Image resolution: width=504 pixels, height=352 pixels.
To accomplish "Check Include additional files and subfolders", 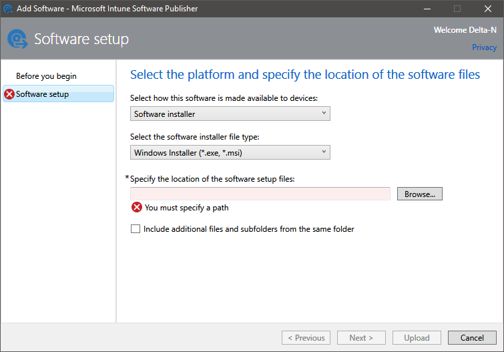I will point(136,229).
